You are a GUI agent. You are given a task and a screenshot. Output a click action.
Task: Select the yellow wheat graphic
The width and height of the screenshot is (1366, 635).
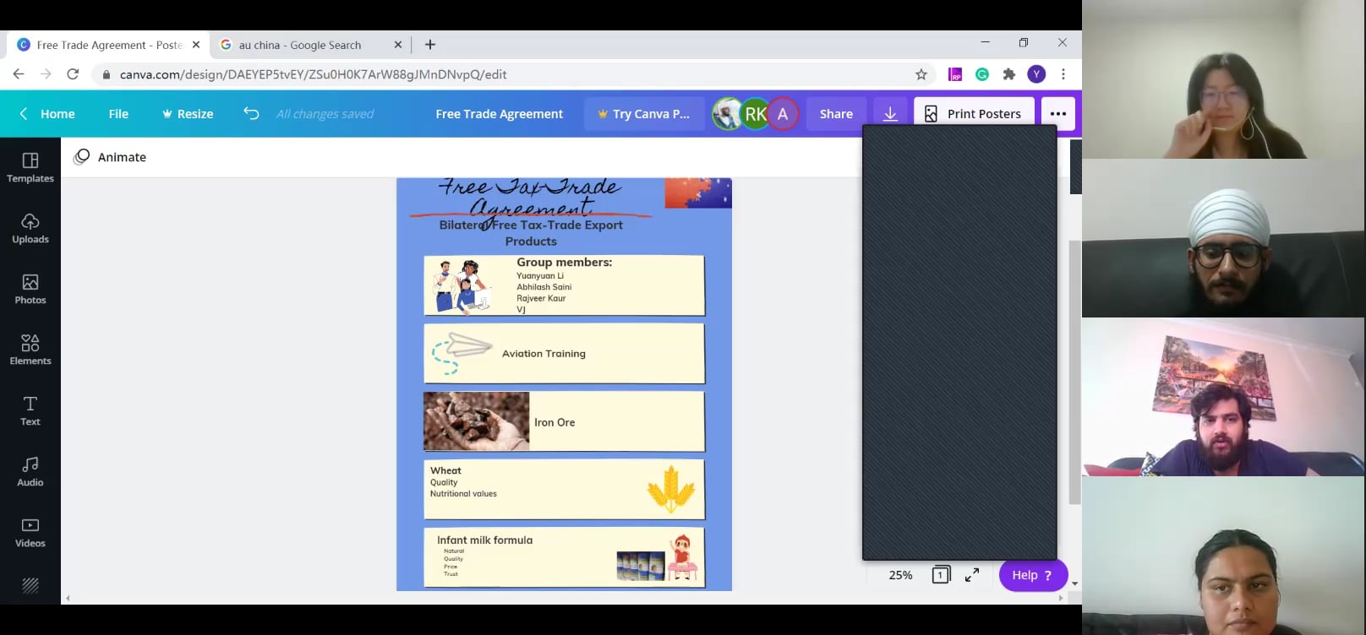click(671, 489)
